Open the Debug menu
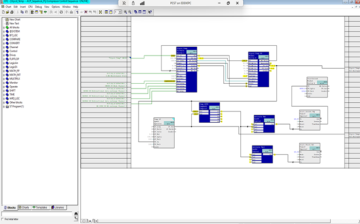Viewport: 360px width, 224px height. 38,7
